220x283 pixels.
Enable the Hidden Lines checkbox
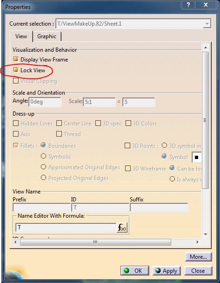[16, 123]
